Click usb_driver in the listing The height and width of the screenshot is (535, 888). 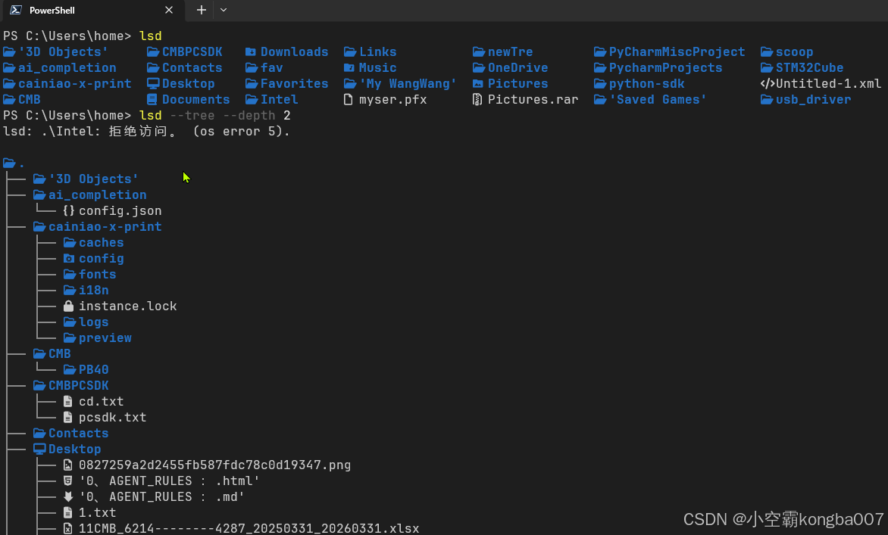(813, 100)
